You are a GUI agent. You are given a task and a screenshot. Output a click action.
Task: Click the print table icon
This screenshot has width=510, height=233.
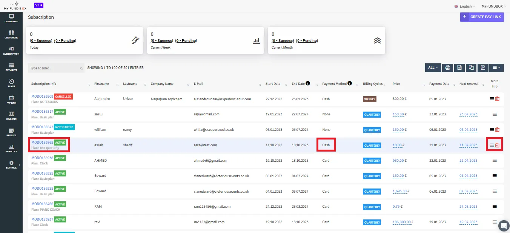[x=447, y=67]
